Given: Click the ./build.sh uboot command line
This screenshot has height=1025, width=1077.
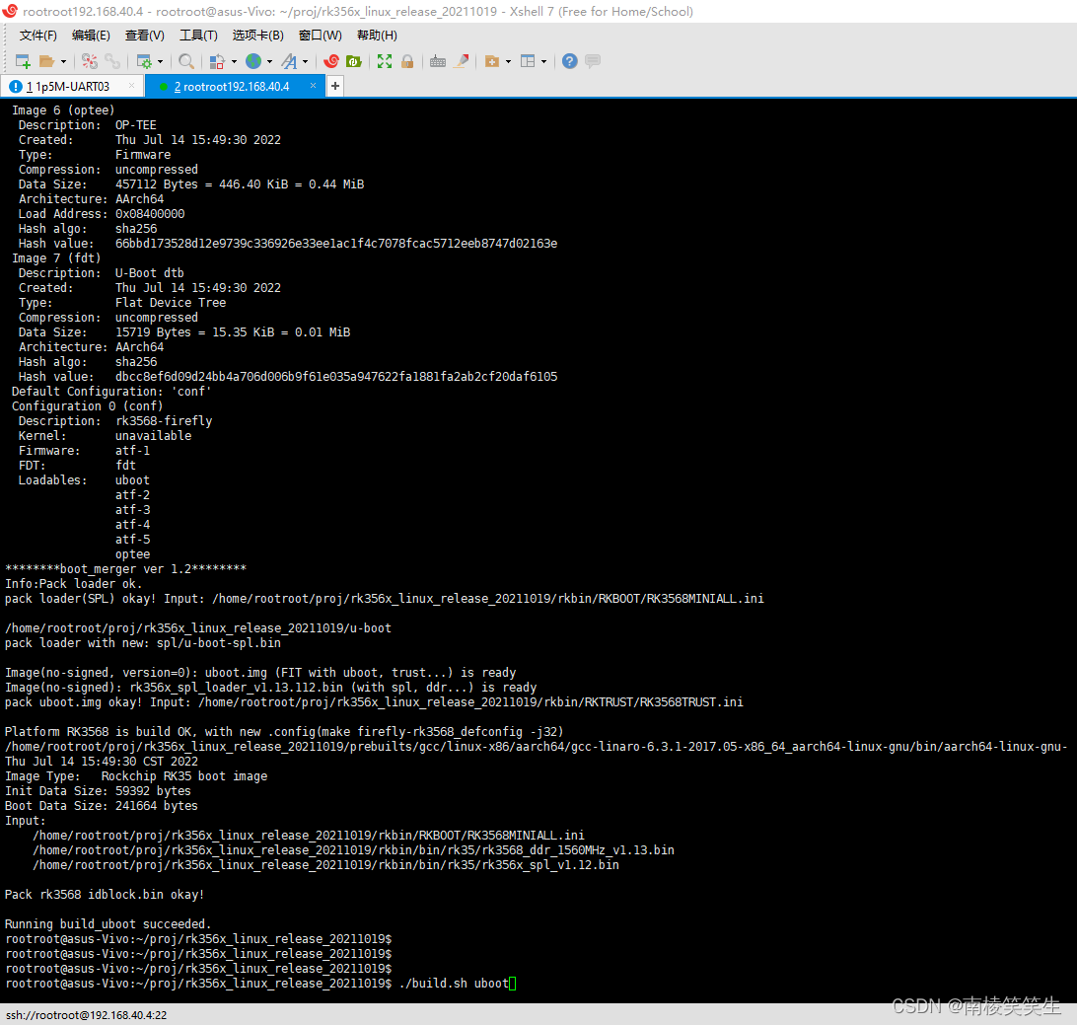Looking at the screenshot, I should pos(260,984).
